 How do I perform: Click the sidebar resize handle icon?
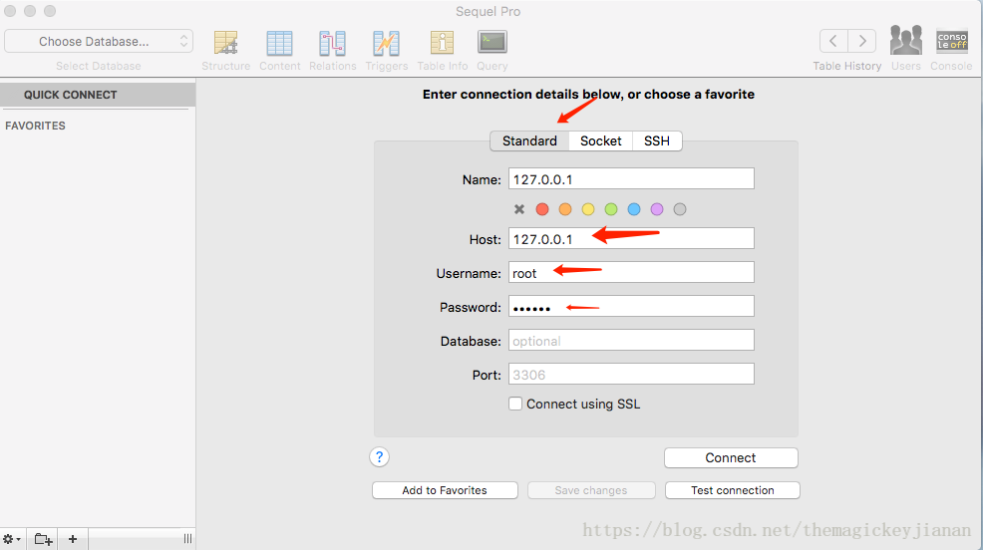click(x=187, y=539)
